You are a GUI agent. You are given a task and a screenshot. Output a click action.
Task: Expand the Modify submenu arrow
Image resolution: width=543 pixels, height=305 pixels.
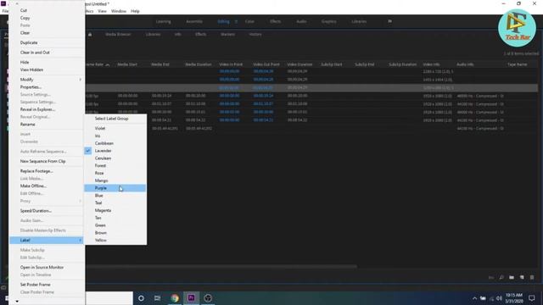click(x=81, y=80)
